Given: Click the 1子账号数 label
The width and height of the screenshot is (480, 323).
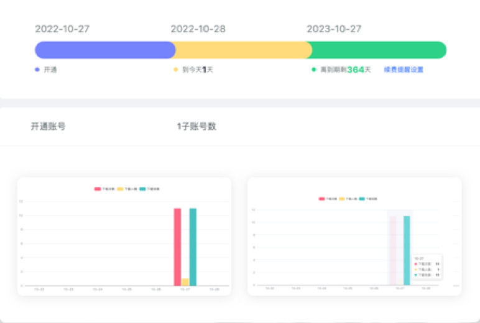Looking at the screenshot, I should click(196, 126).
